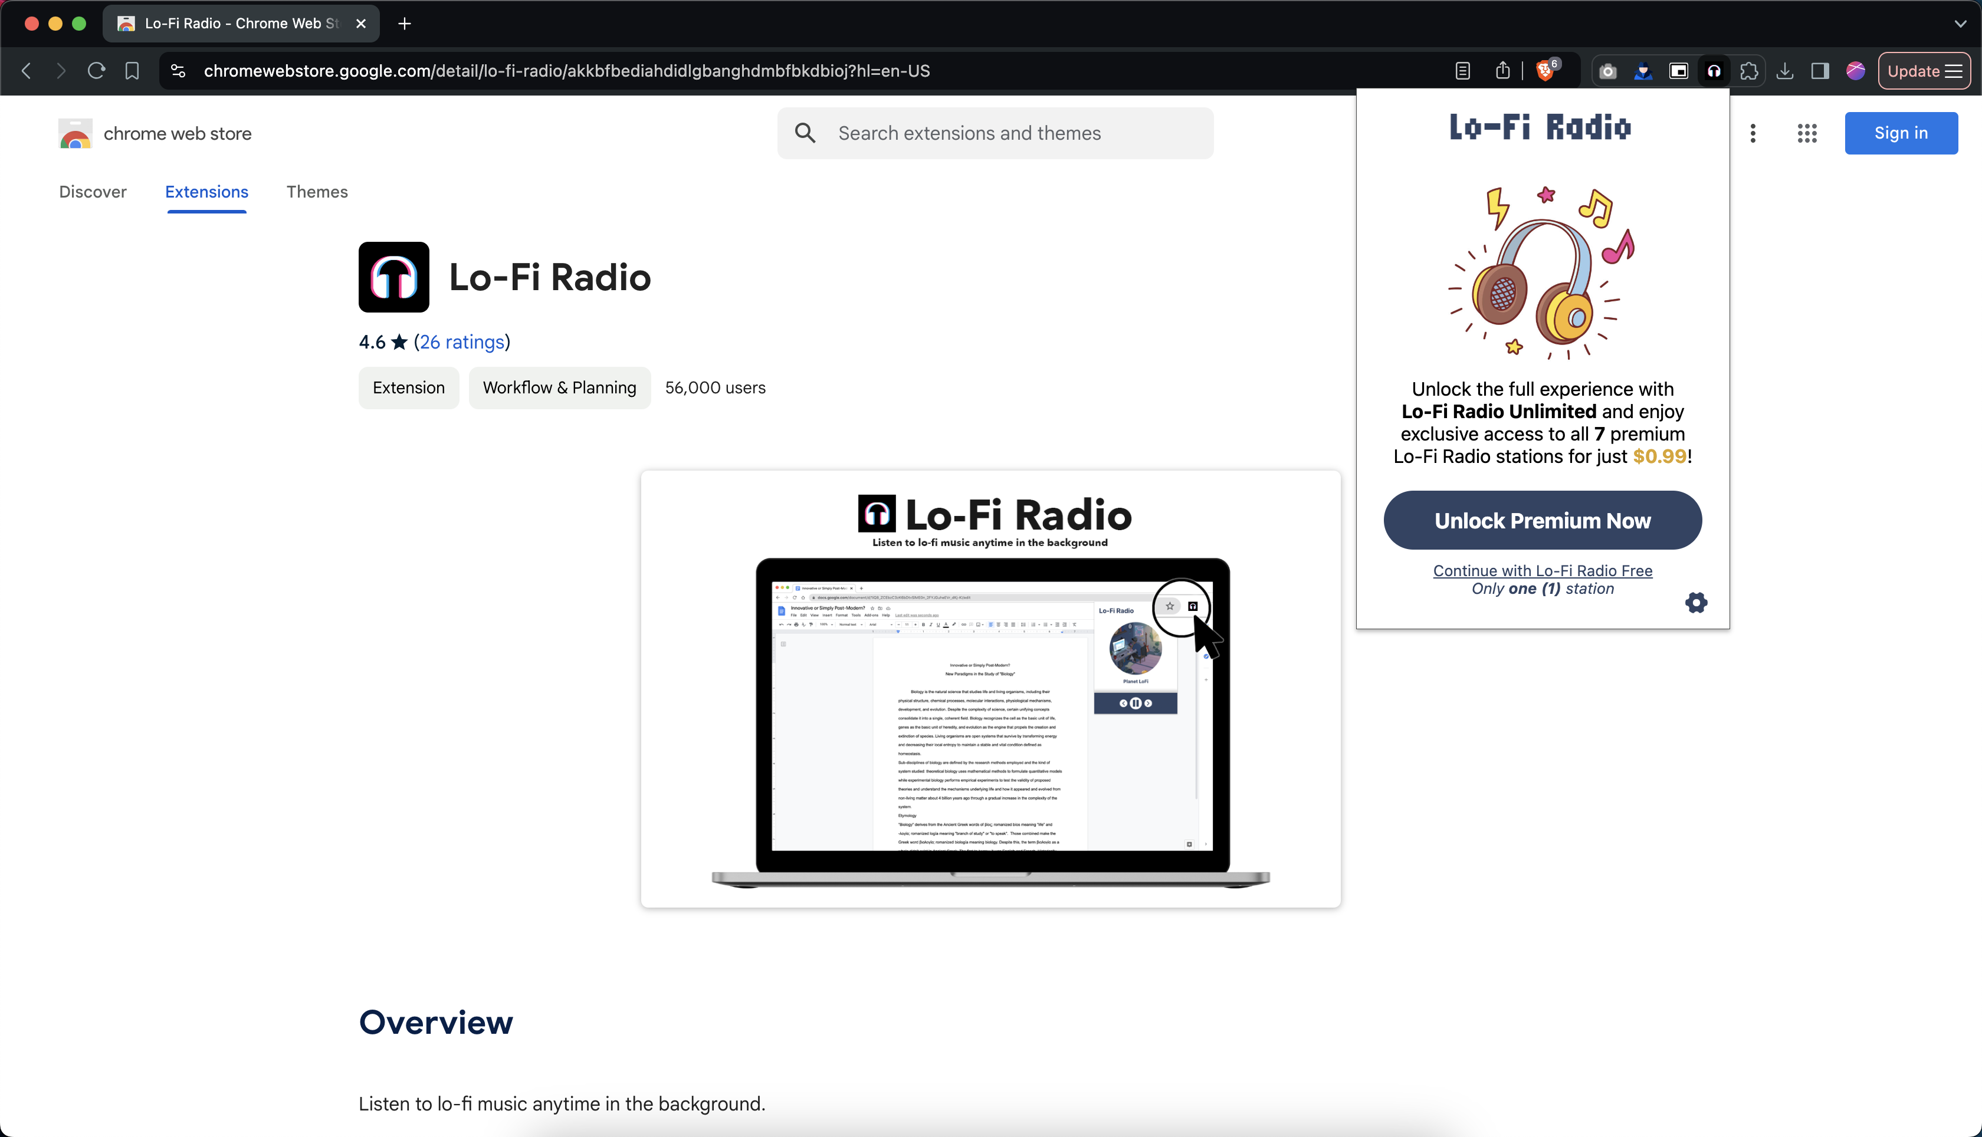Open Lo-Fi Radio popup settings gear
The image size is (1982, 1137).
pos(1696,602)
